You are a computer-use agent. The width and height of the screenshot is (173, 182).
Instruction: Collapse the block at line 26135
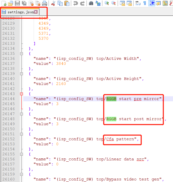21,54
